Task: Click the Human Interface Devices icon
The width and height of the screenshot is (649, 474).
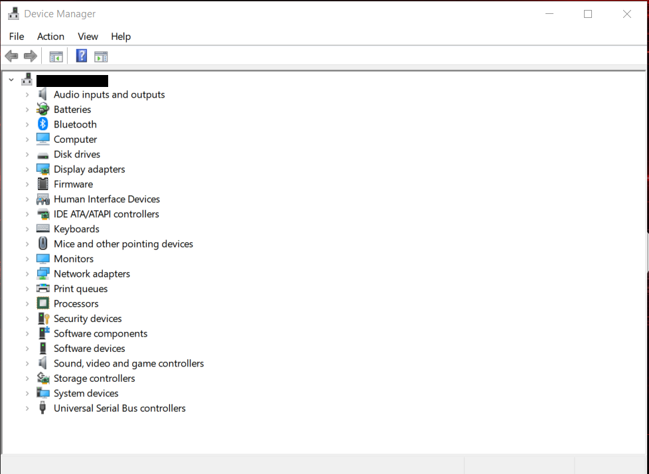Action: click(42, 199)
